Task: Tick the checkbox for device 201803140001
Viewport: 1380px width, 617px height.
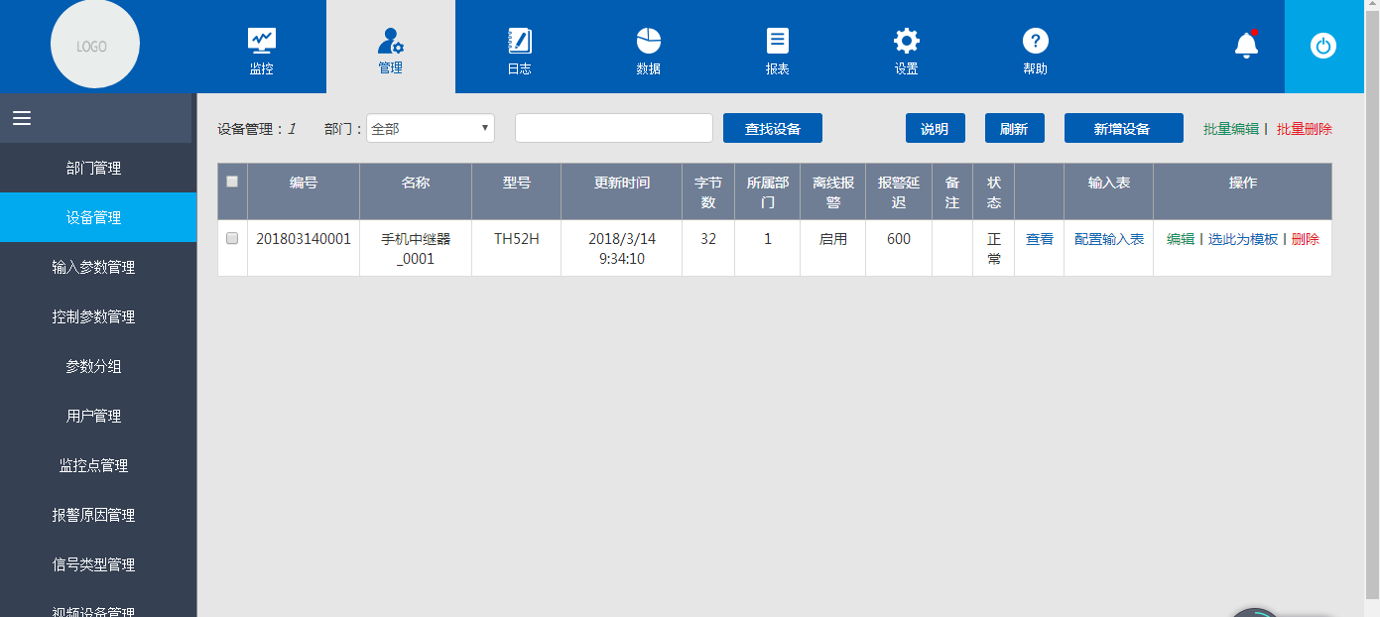Action: [232, 238]
